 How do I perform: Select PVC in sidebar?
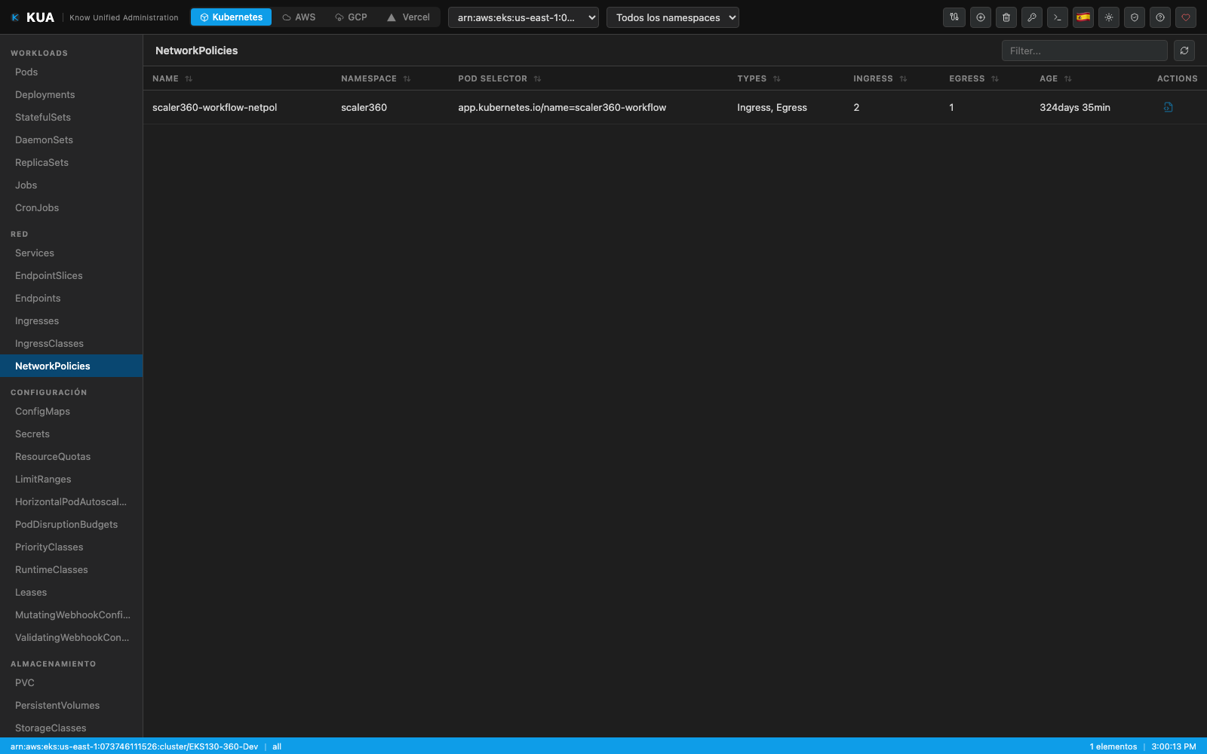point(71,683)
